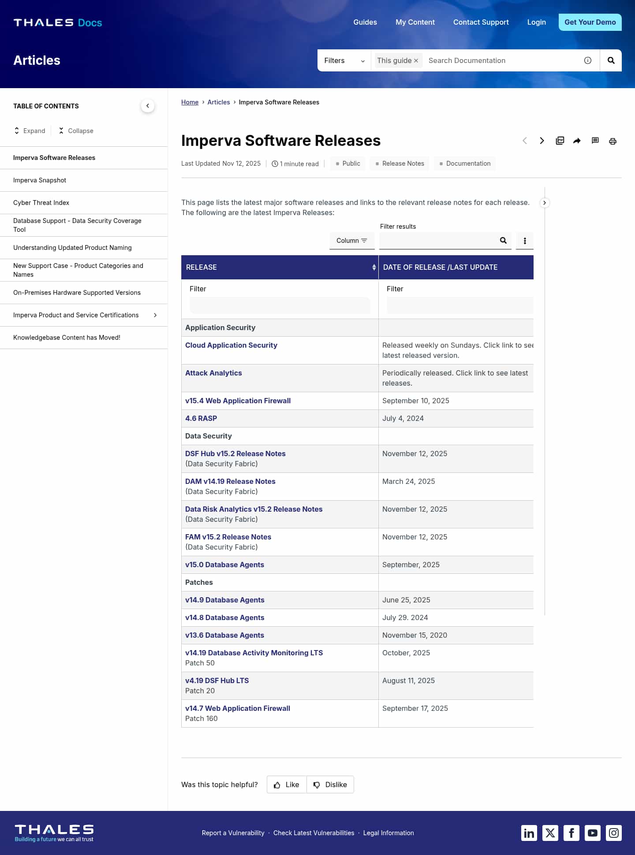The image size is (635, 855).
Task: Open Thales Facebook page
Action: pos(571,833)
